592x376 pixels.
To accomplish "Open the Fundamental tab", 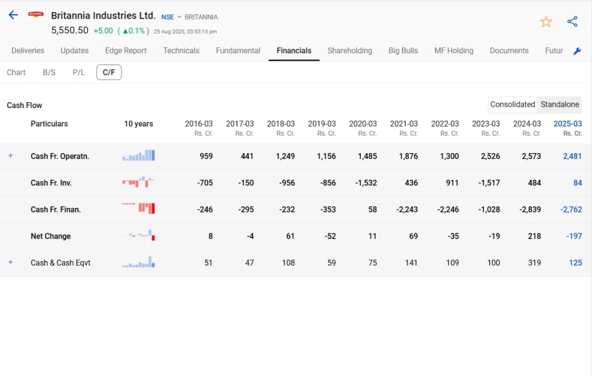I will pos(238,50).
